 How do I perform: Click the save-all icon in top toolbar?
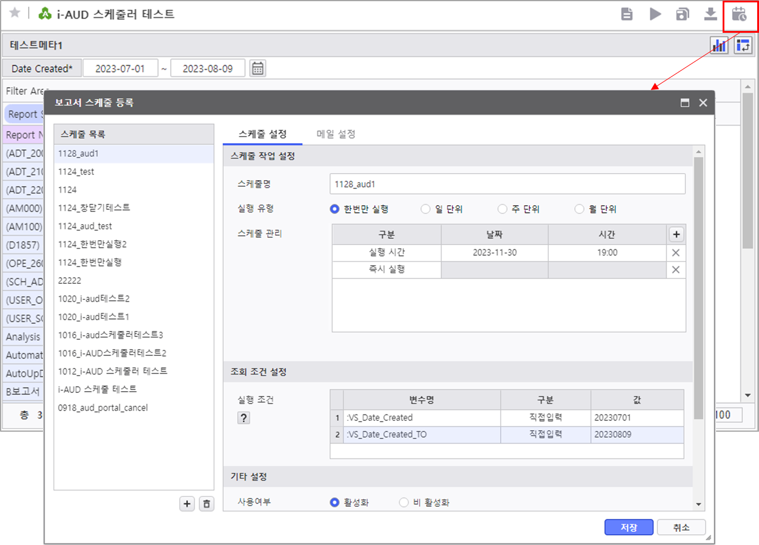coord(682,14)
